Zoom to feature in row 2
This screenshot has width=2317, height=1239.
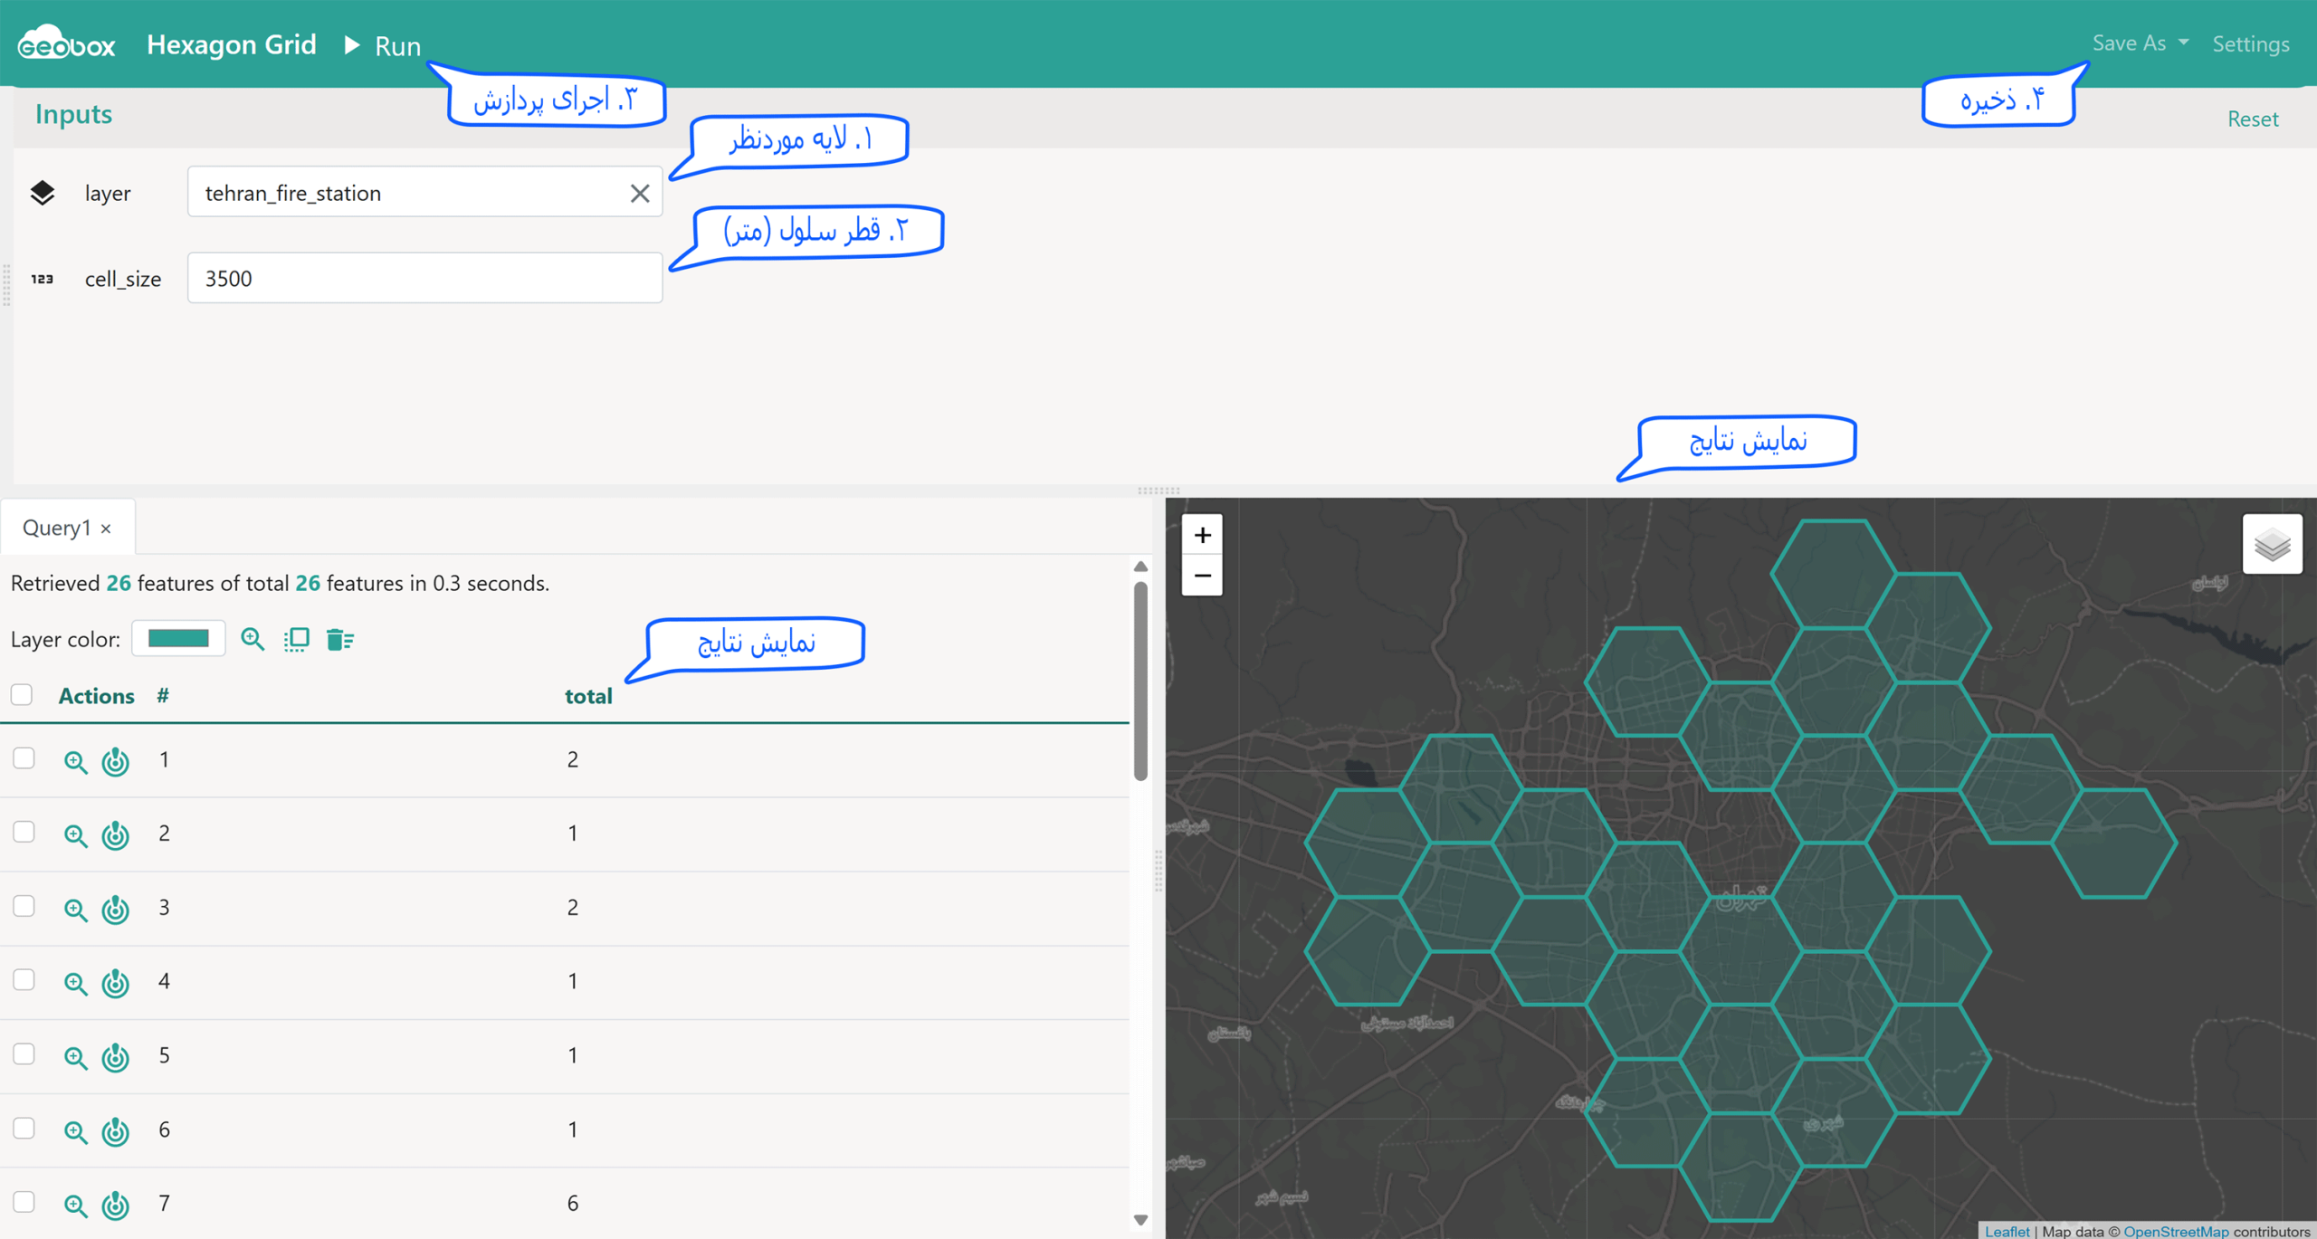(x=75, y=835)
